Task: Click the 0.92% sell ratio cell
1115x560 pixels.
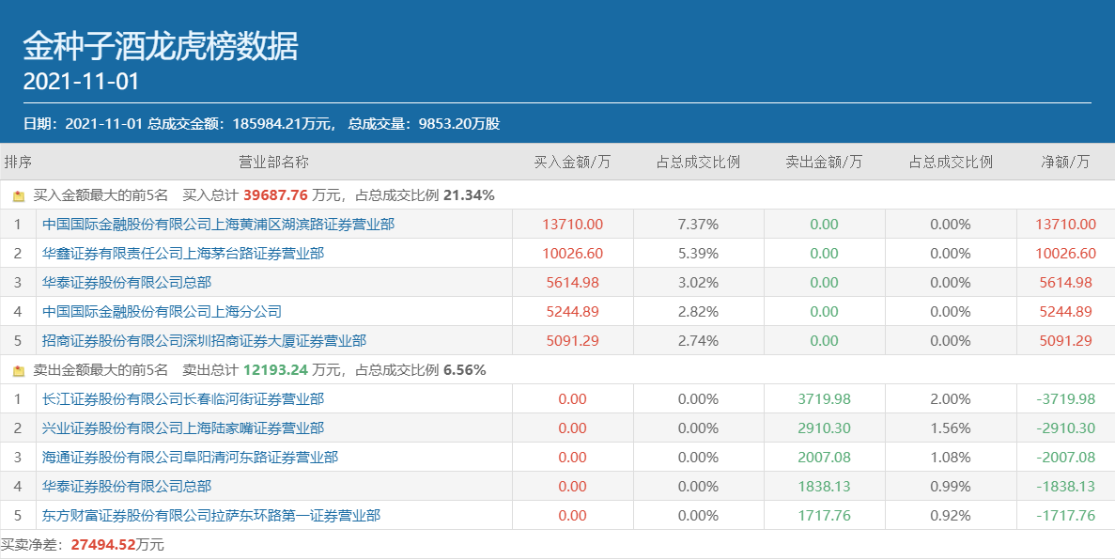Action: (x=951, y=516)
